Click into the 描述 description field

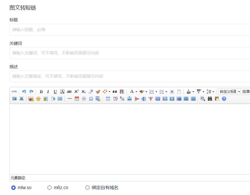point(129,76)
